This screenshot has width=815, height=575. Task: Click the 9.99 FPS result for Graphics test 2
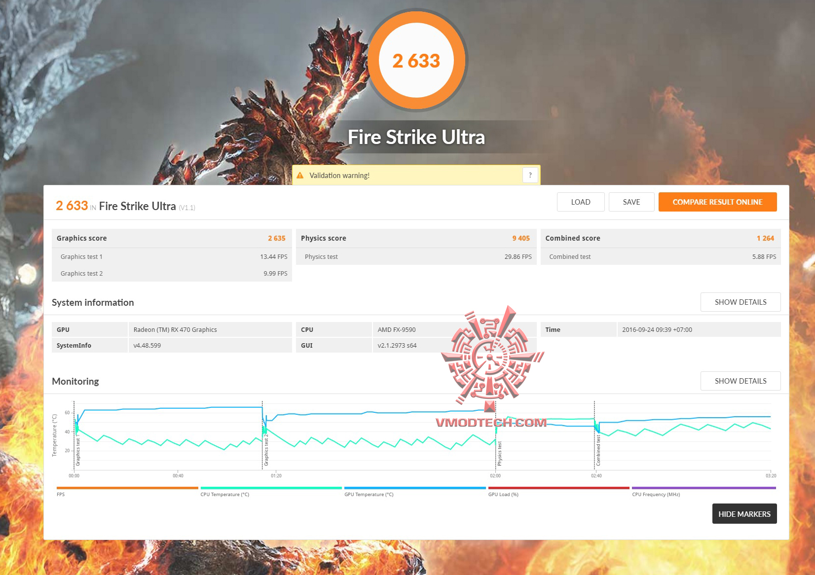point(275,274)
